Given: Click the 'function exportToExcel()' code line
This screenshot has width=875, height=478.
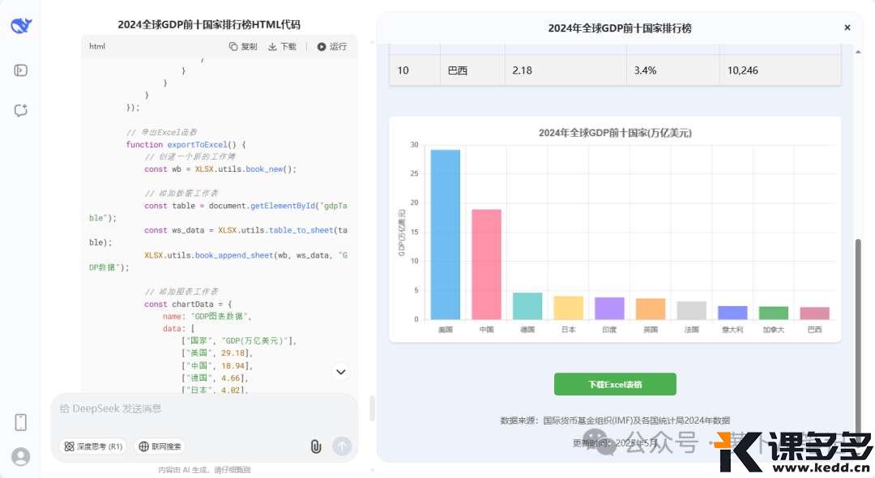Looking at the screenshot, I should (186, 144).
